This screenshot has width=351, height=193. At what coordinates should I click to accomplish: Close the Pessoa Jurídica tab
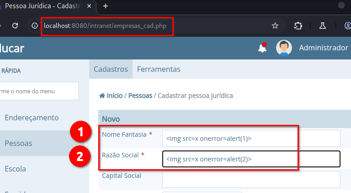pos(89,6)
